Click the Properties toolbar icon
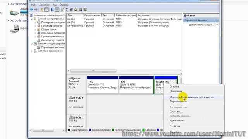 click(71, 10)
